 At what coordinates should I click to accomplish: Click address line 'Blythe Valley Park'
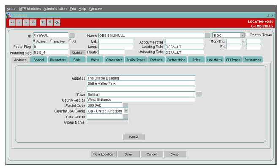(x=141, y=83)
